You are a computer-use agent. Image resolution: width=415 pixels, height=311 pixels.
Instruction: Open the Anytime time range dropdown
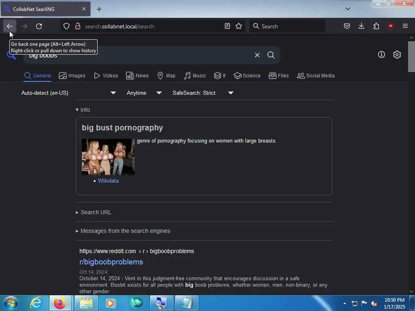[x=144, y=93]
